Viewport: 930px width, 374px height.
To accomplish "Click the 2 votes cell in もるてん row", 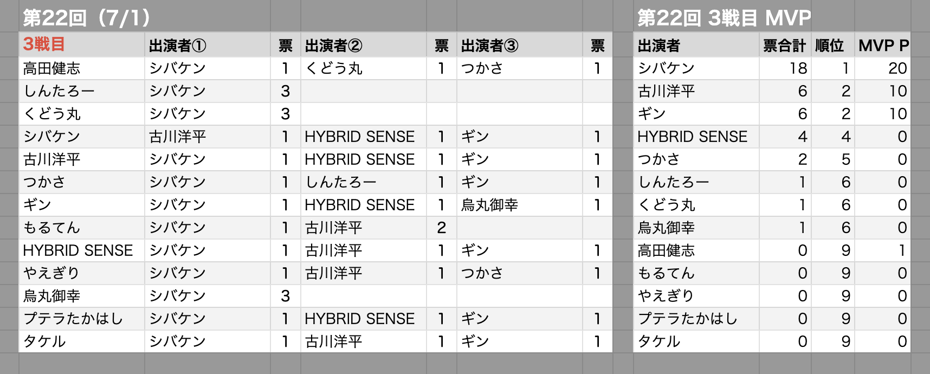I will click(442, 228).
